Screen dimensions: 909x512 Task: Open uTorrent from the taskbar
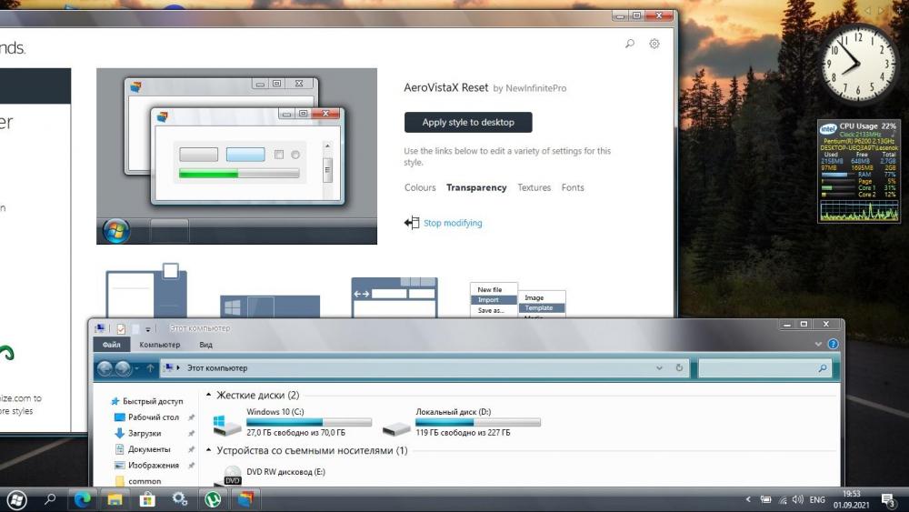click(213, 499)
